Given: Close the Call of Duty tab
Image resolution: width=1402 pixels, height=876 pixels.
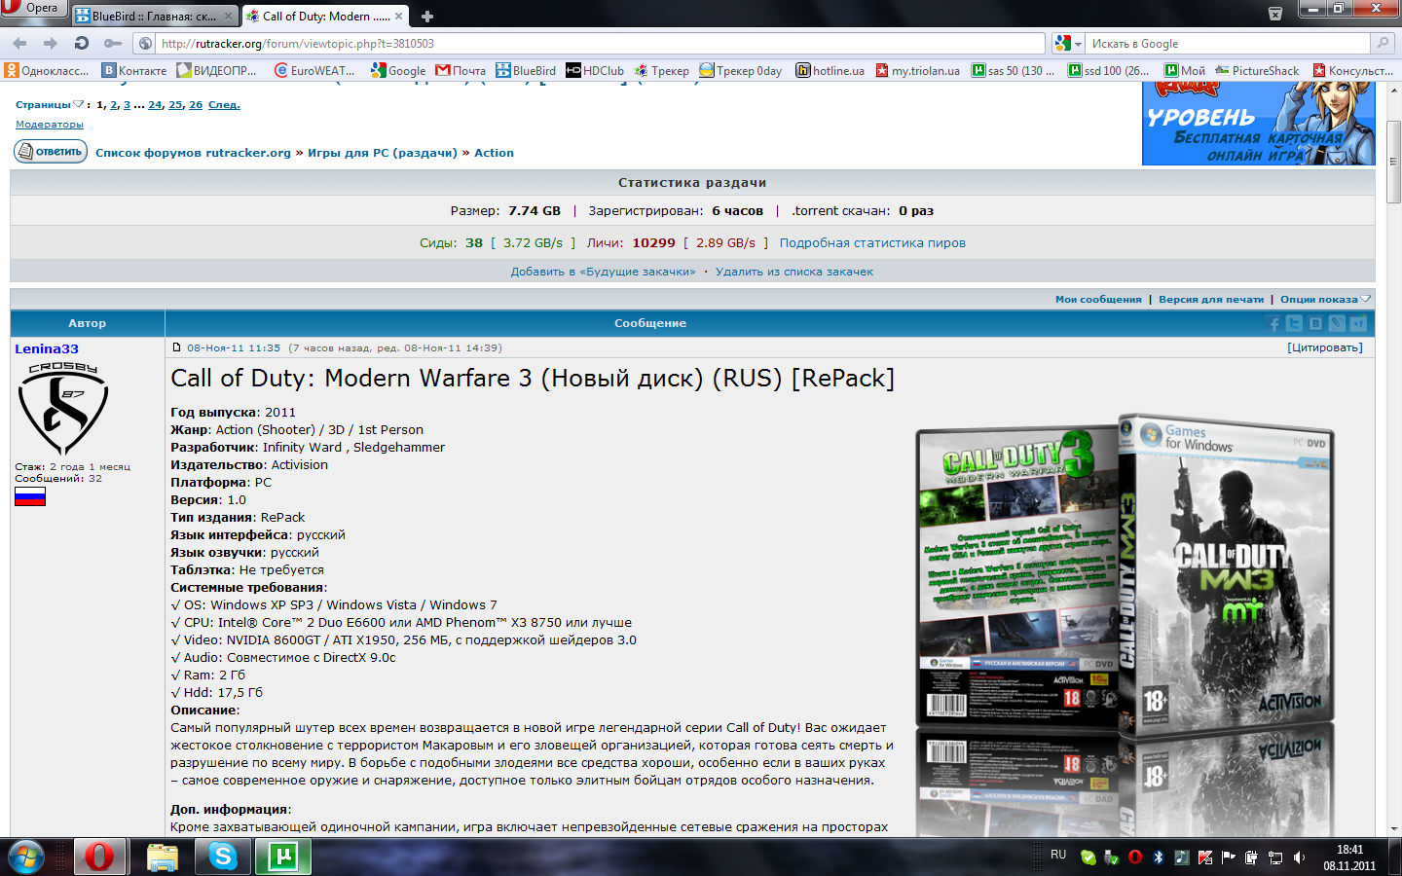Looking at the screenshot, I should pyautogui.click(x=398, y=16).
